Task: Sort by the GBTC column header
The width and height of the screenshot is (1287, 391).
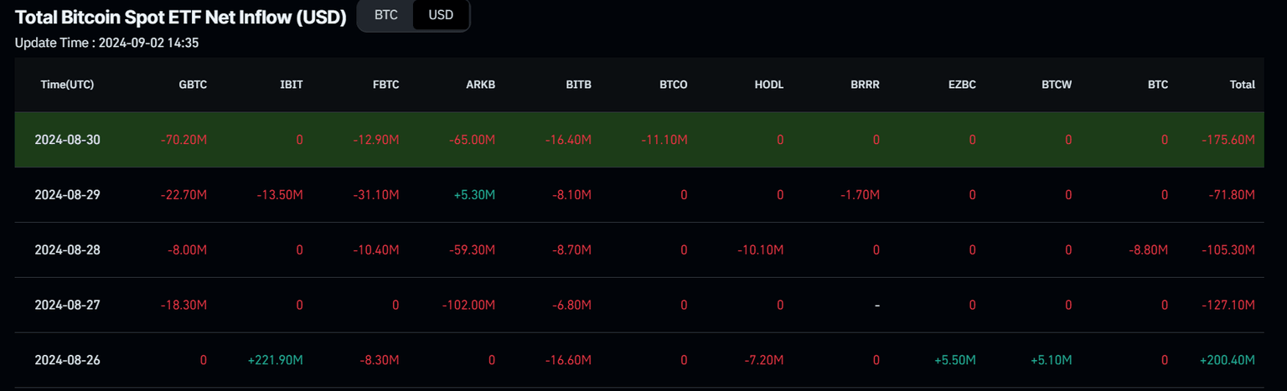Action: pos(193,85)
